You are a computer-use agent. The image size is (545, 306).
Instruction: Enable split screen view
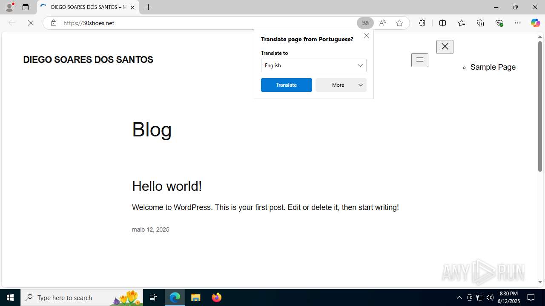[x=442, y=23]
